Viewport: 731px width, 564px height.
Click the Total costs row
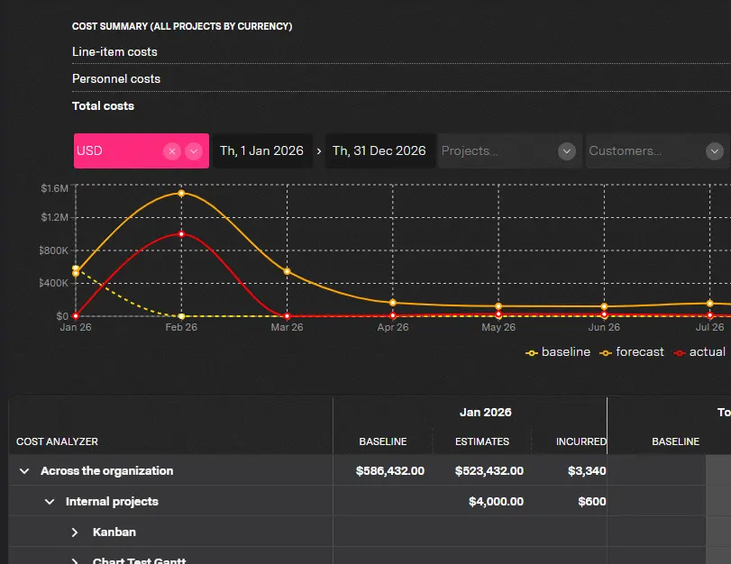coord(401,105)
